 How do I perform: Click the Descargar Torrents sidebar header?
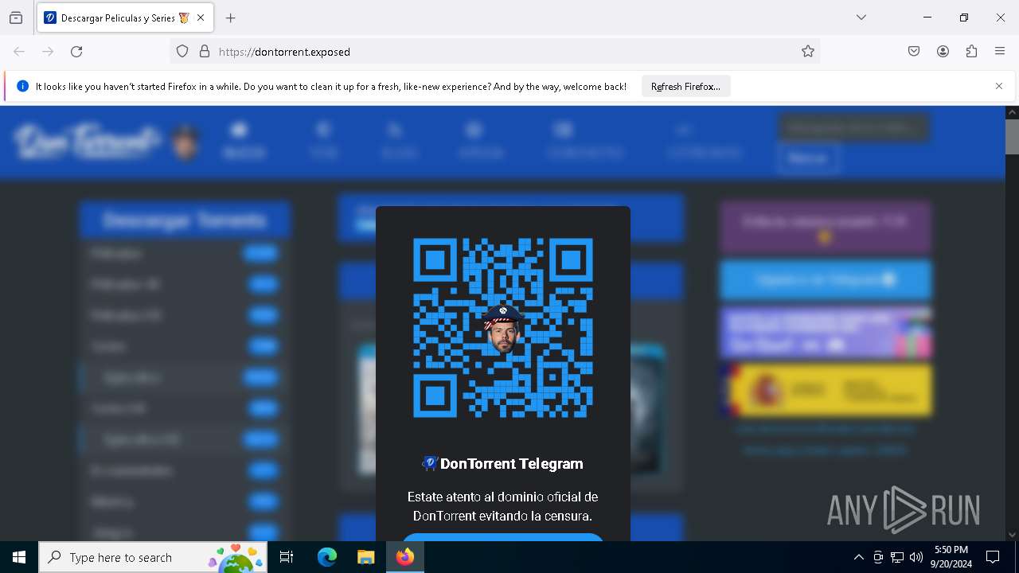pyautogui.click(x=185, y=220)
